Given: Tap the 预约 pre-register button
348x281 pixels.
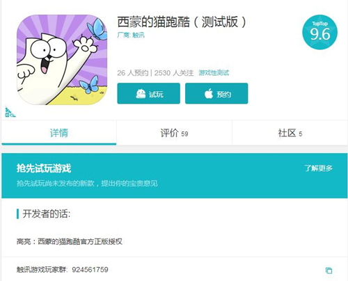Looking at the screenshot, I should tap(216, 93).
